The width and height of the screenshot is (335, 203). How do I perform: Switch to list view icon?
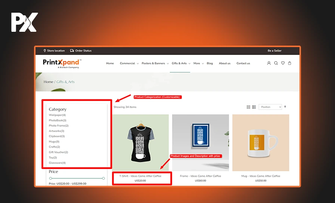point(254,107)
